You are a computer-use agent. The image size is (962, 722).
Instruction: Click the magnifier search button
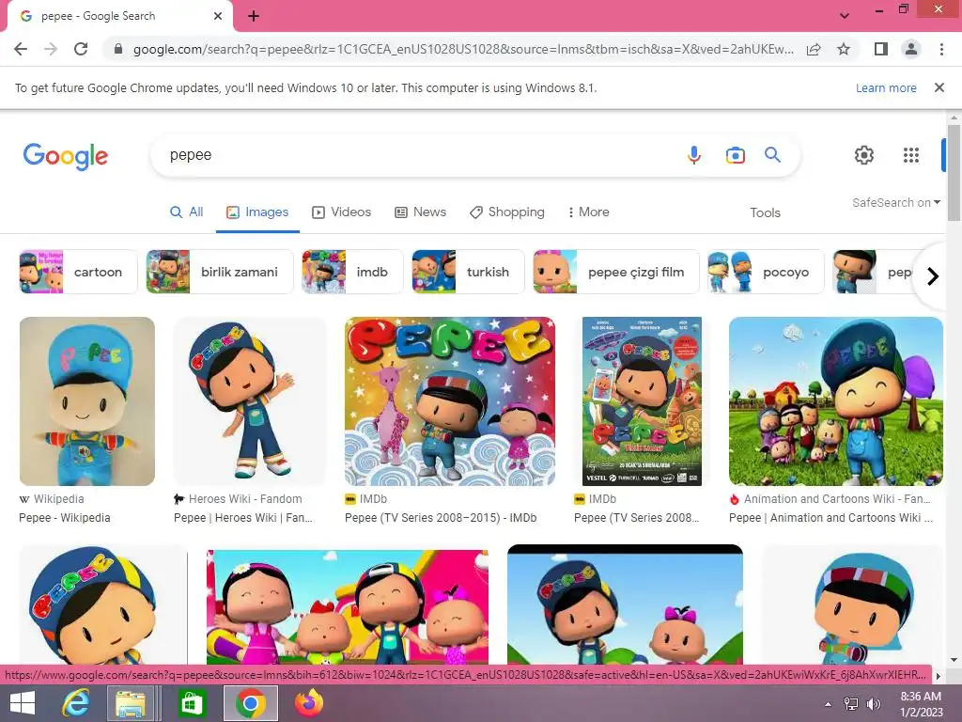tap(772, 155)
